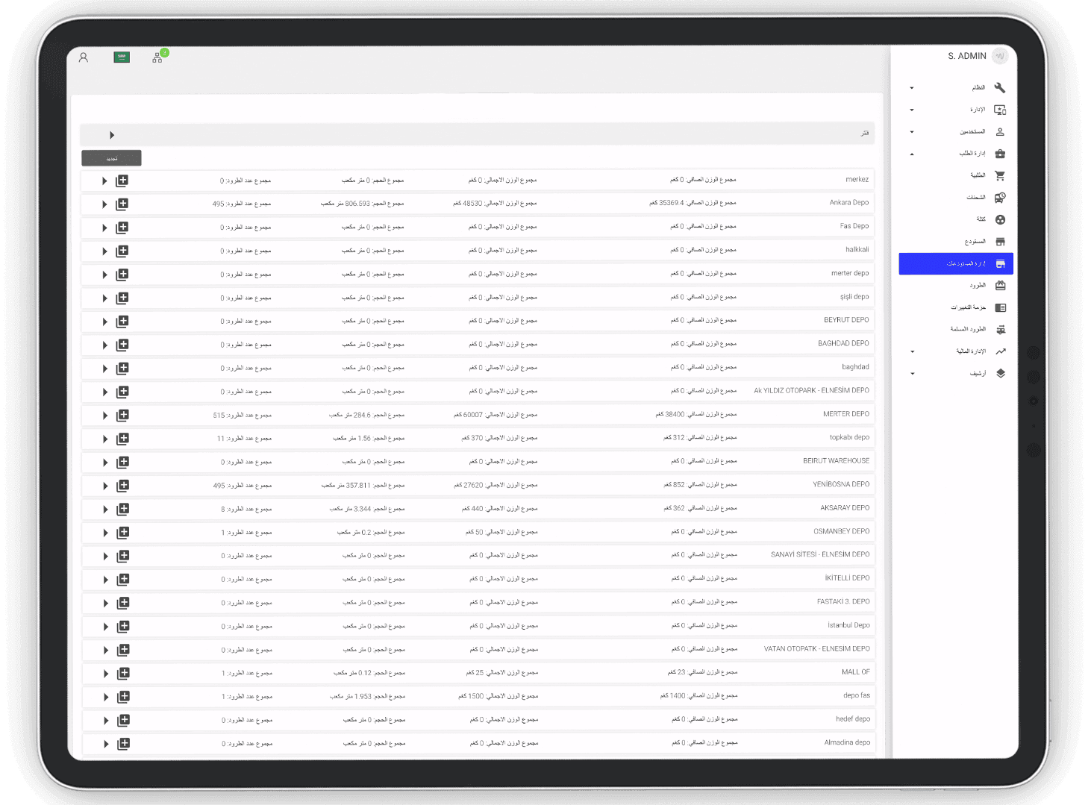Click the topkapı depo warehouse name
Image resolution: width=1091 pixels, height=805 pixels.
tap(849, 438)
